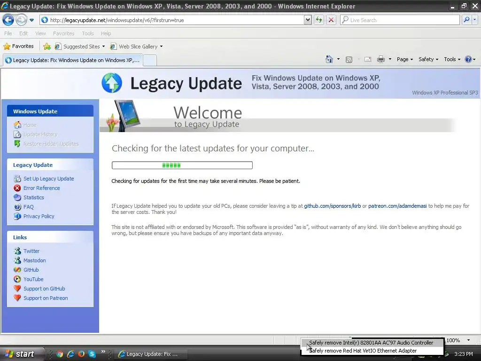Click the Mastodon people icon
This screenshot has height=361, width=481.
17,260
